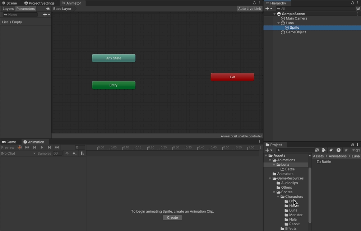Image resolution: width=361 pixels, height=231 pixels.
Task: Click the Search by Import Log Type icon
Action: (338, 150)
